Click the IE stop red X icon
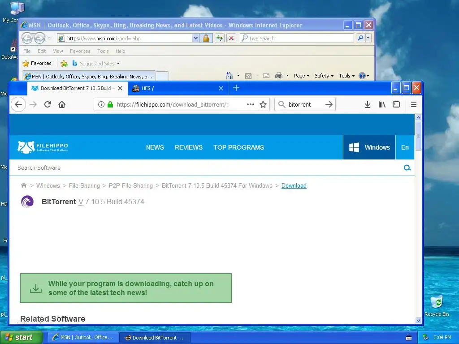Viewport: 459px width, 344px height. (x=231, y=38)
